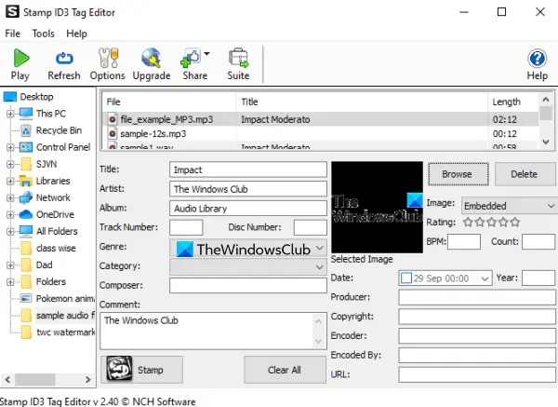
Task: Open the Image type Embedded dropdown
Action: [x=510, y=206]
